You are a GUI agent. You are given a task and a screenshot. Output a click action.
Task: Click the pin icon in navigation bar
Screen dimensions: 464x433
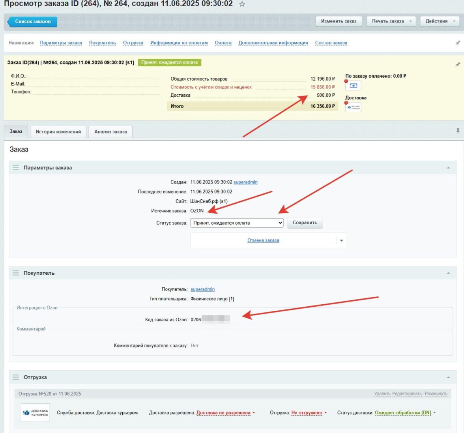[458, 43]
